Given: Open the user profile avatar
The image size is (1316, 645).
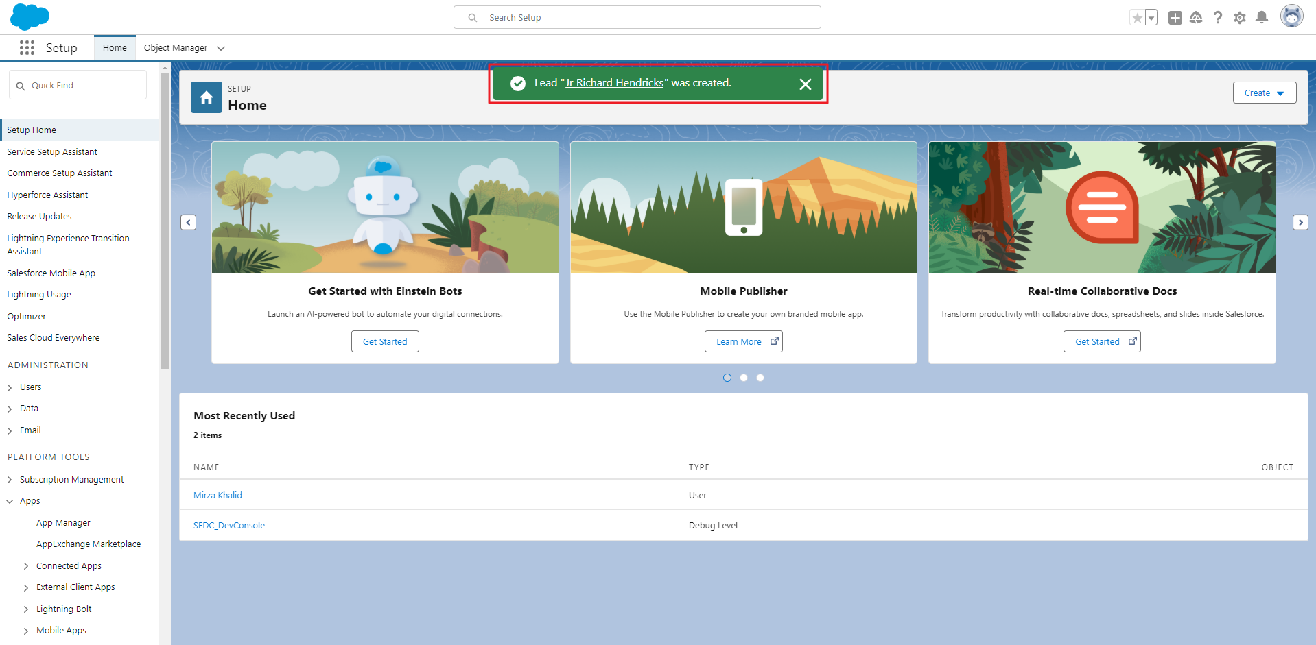Looking at the screenshot, I should click(1291, 16).
